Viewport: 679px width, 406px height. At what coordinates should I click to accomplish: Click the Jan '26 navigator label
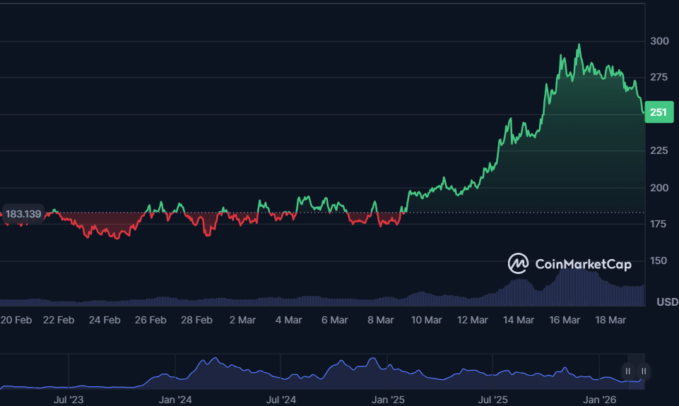point(599,400)
